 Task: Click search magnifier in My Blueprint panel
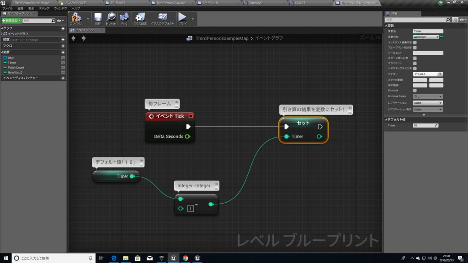coord(53,21)
